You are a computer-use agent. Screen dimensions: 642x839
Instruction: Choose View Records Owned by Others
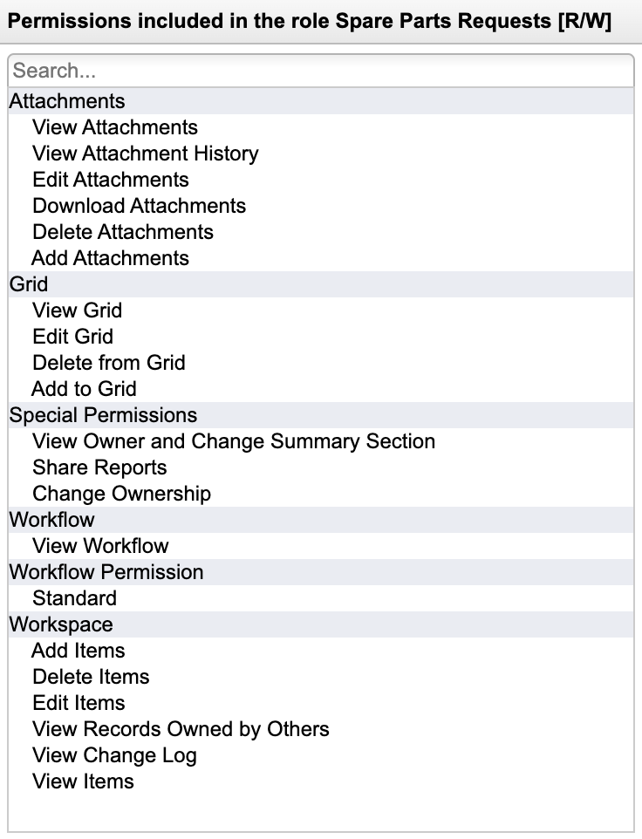click(181, 729)
